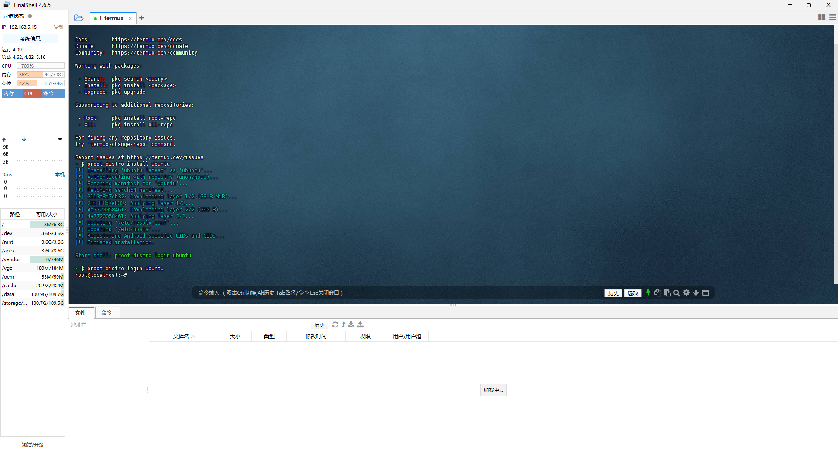Image resolution: width=838 pixels, height=450 pixels.
Task: Click the fullscreen window icon in terminal toolbar
Action: click(x=706, y=293)
